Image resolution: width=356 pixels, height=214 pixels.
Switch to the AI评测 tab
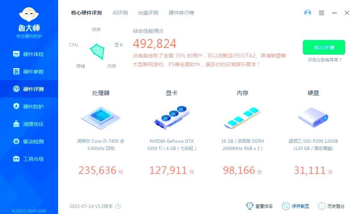(x=120, y=13)
